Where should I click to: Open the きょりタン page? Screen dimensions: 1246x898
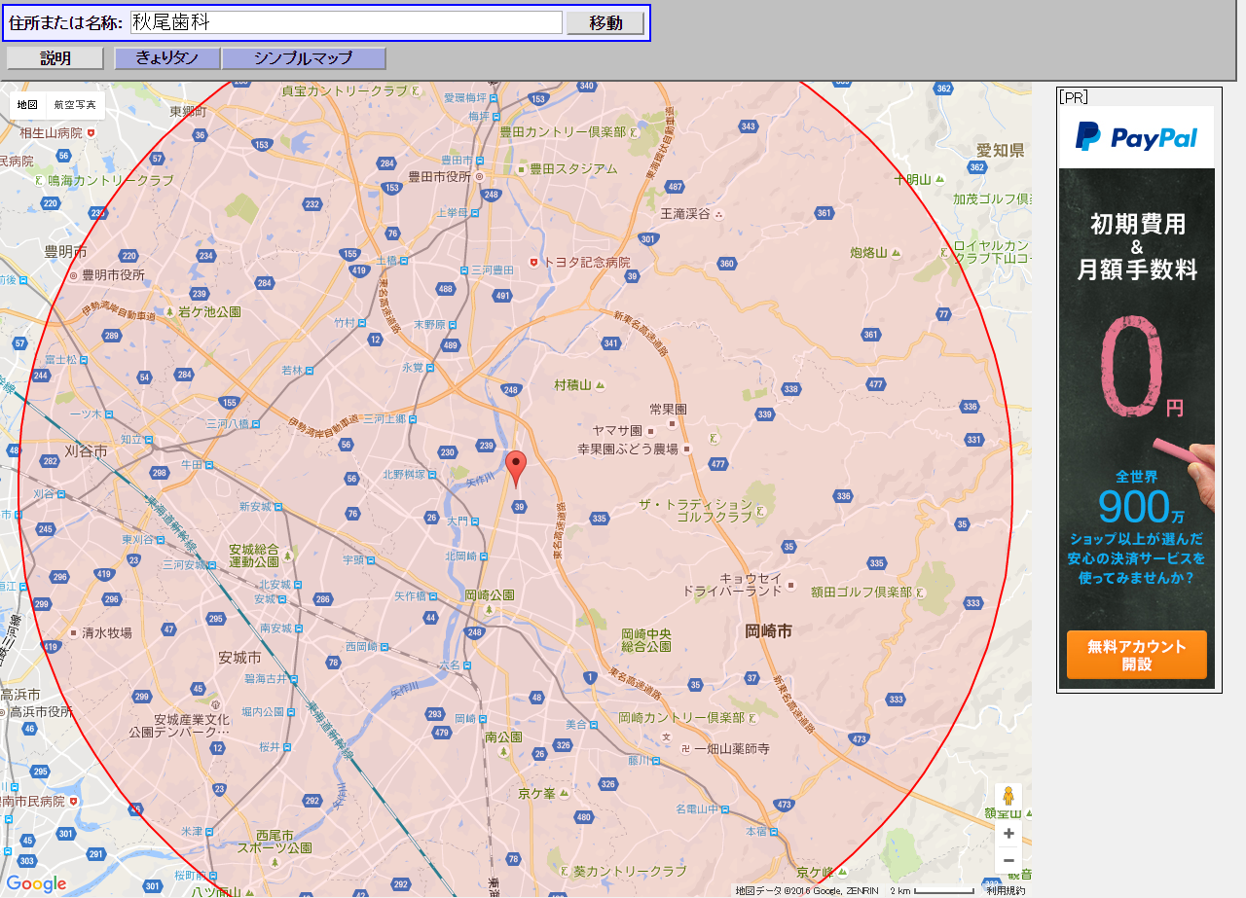point(167,58)
